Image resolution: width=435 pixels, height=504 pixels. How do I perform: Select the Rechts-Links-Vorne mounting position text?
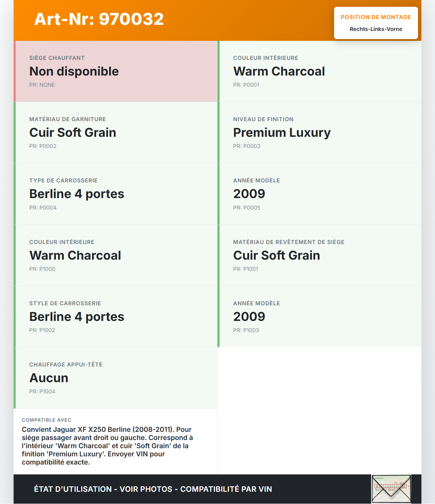tap(376, 29)
